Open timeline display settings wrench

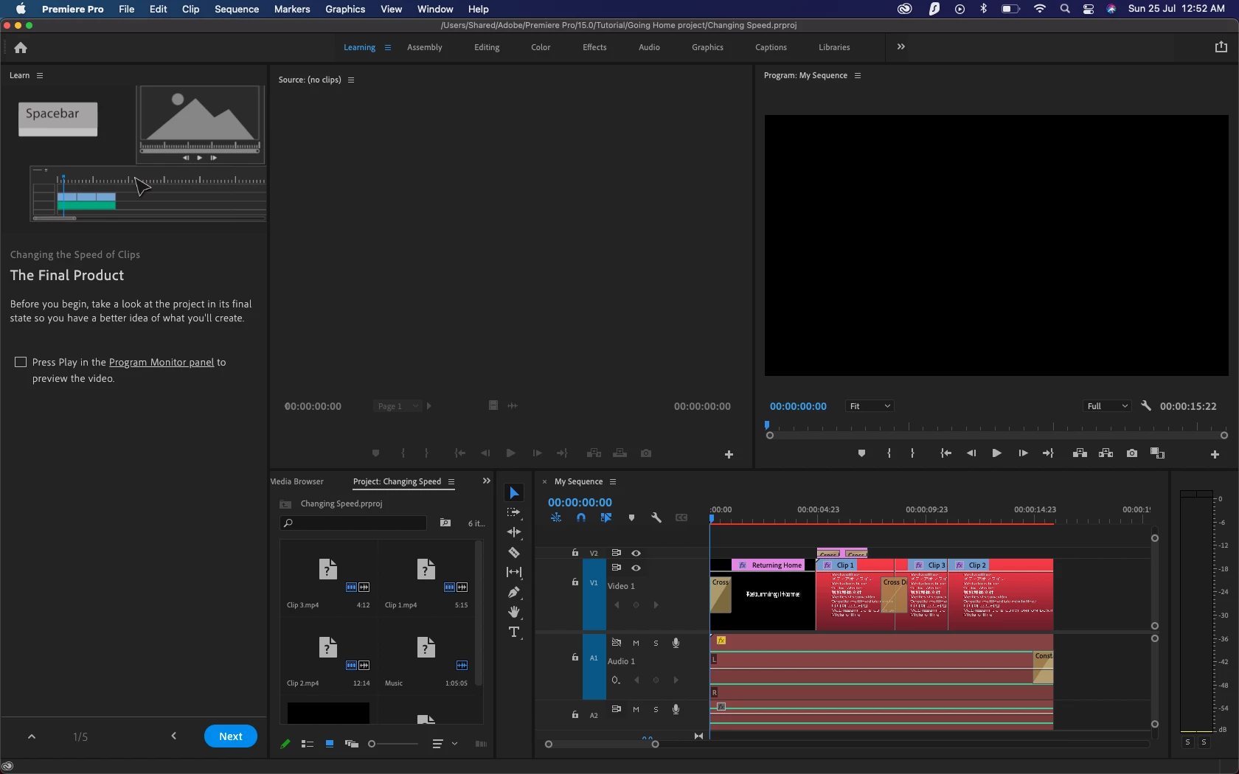[656, 517]
